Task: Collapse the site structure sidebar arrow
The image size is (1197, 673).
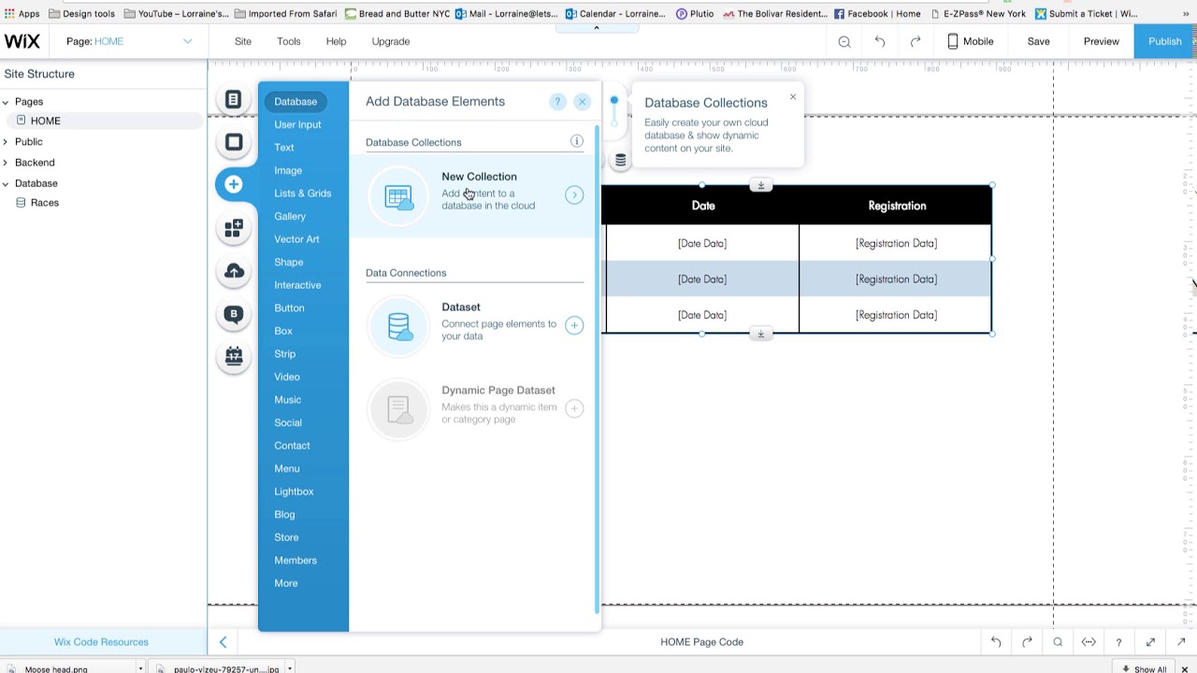Action: (x=223, y=642)
